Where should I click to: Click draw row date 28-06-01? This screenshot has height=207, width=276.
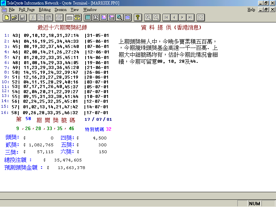tap(98, 77)
